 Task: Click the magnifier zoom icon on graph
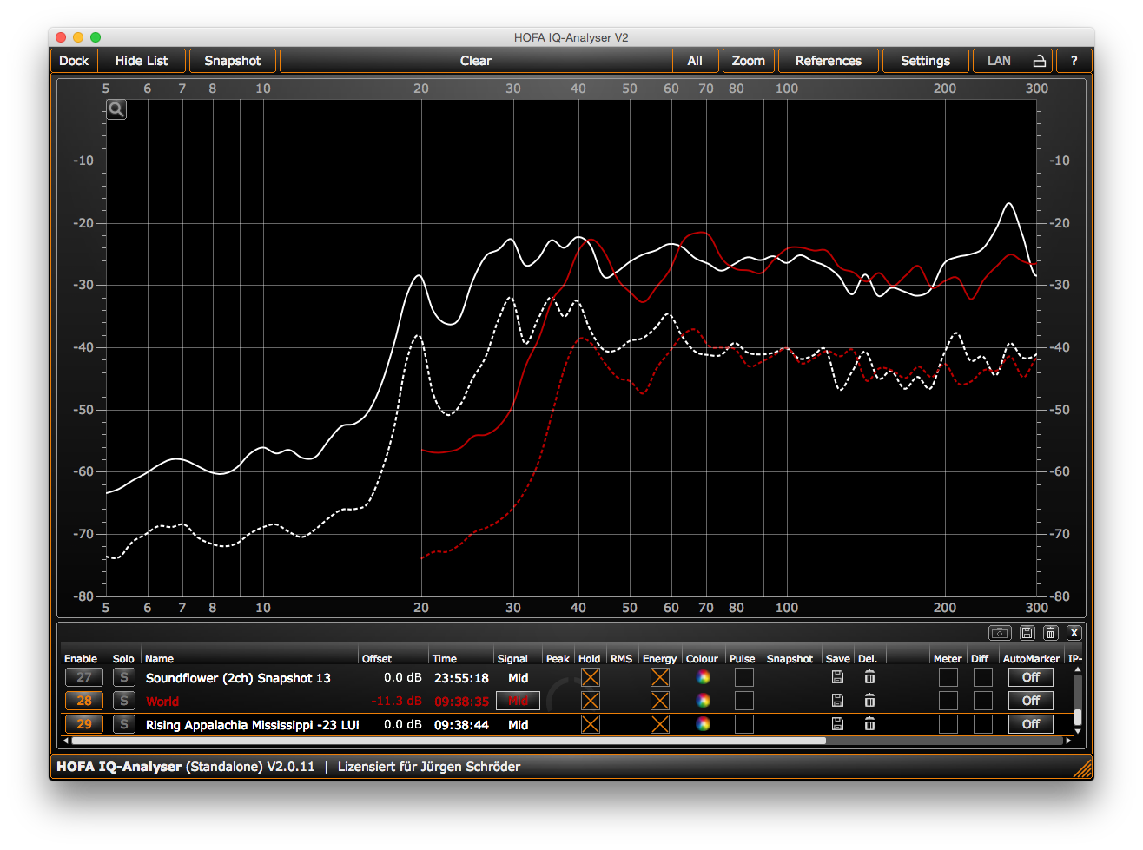click(x=116, y=109)
